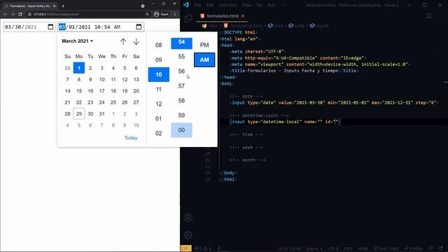Click Today link in calendar

coord(131,138)
